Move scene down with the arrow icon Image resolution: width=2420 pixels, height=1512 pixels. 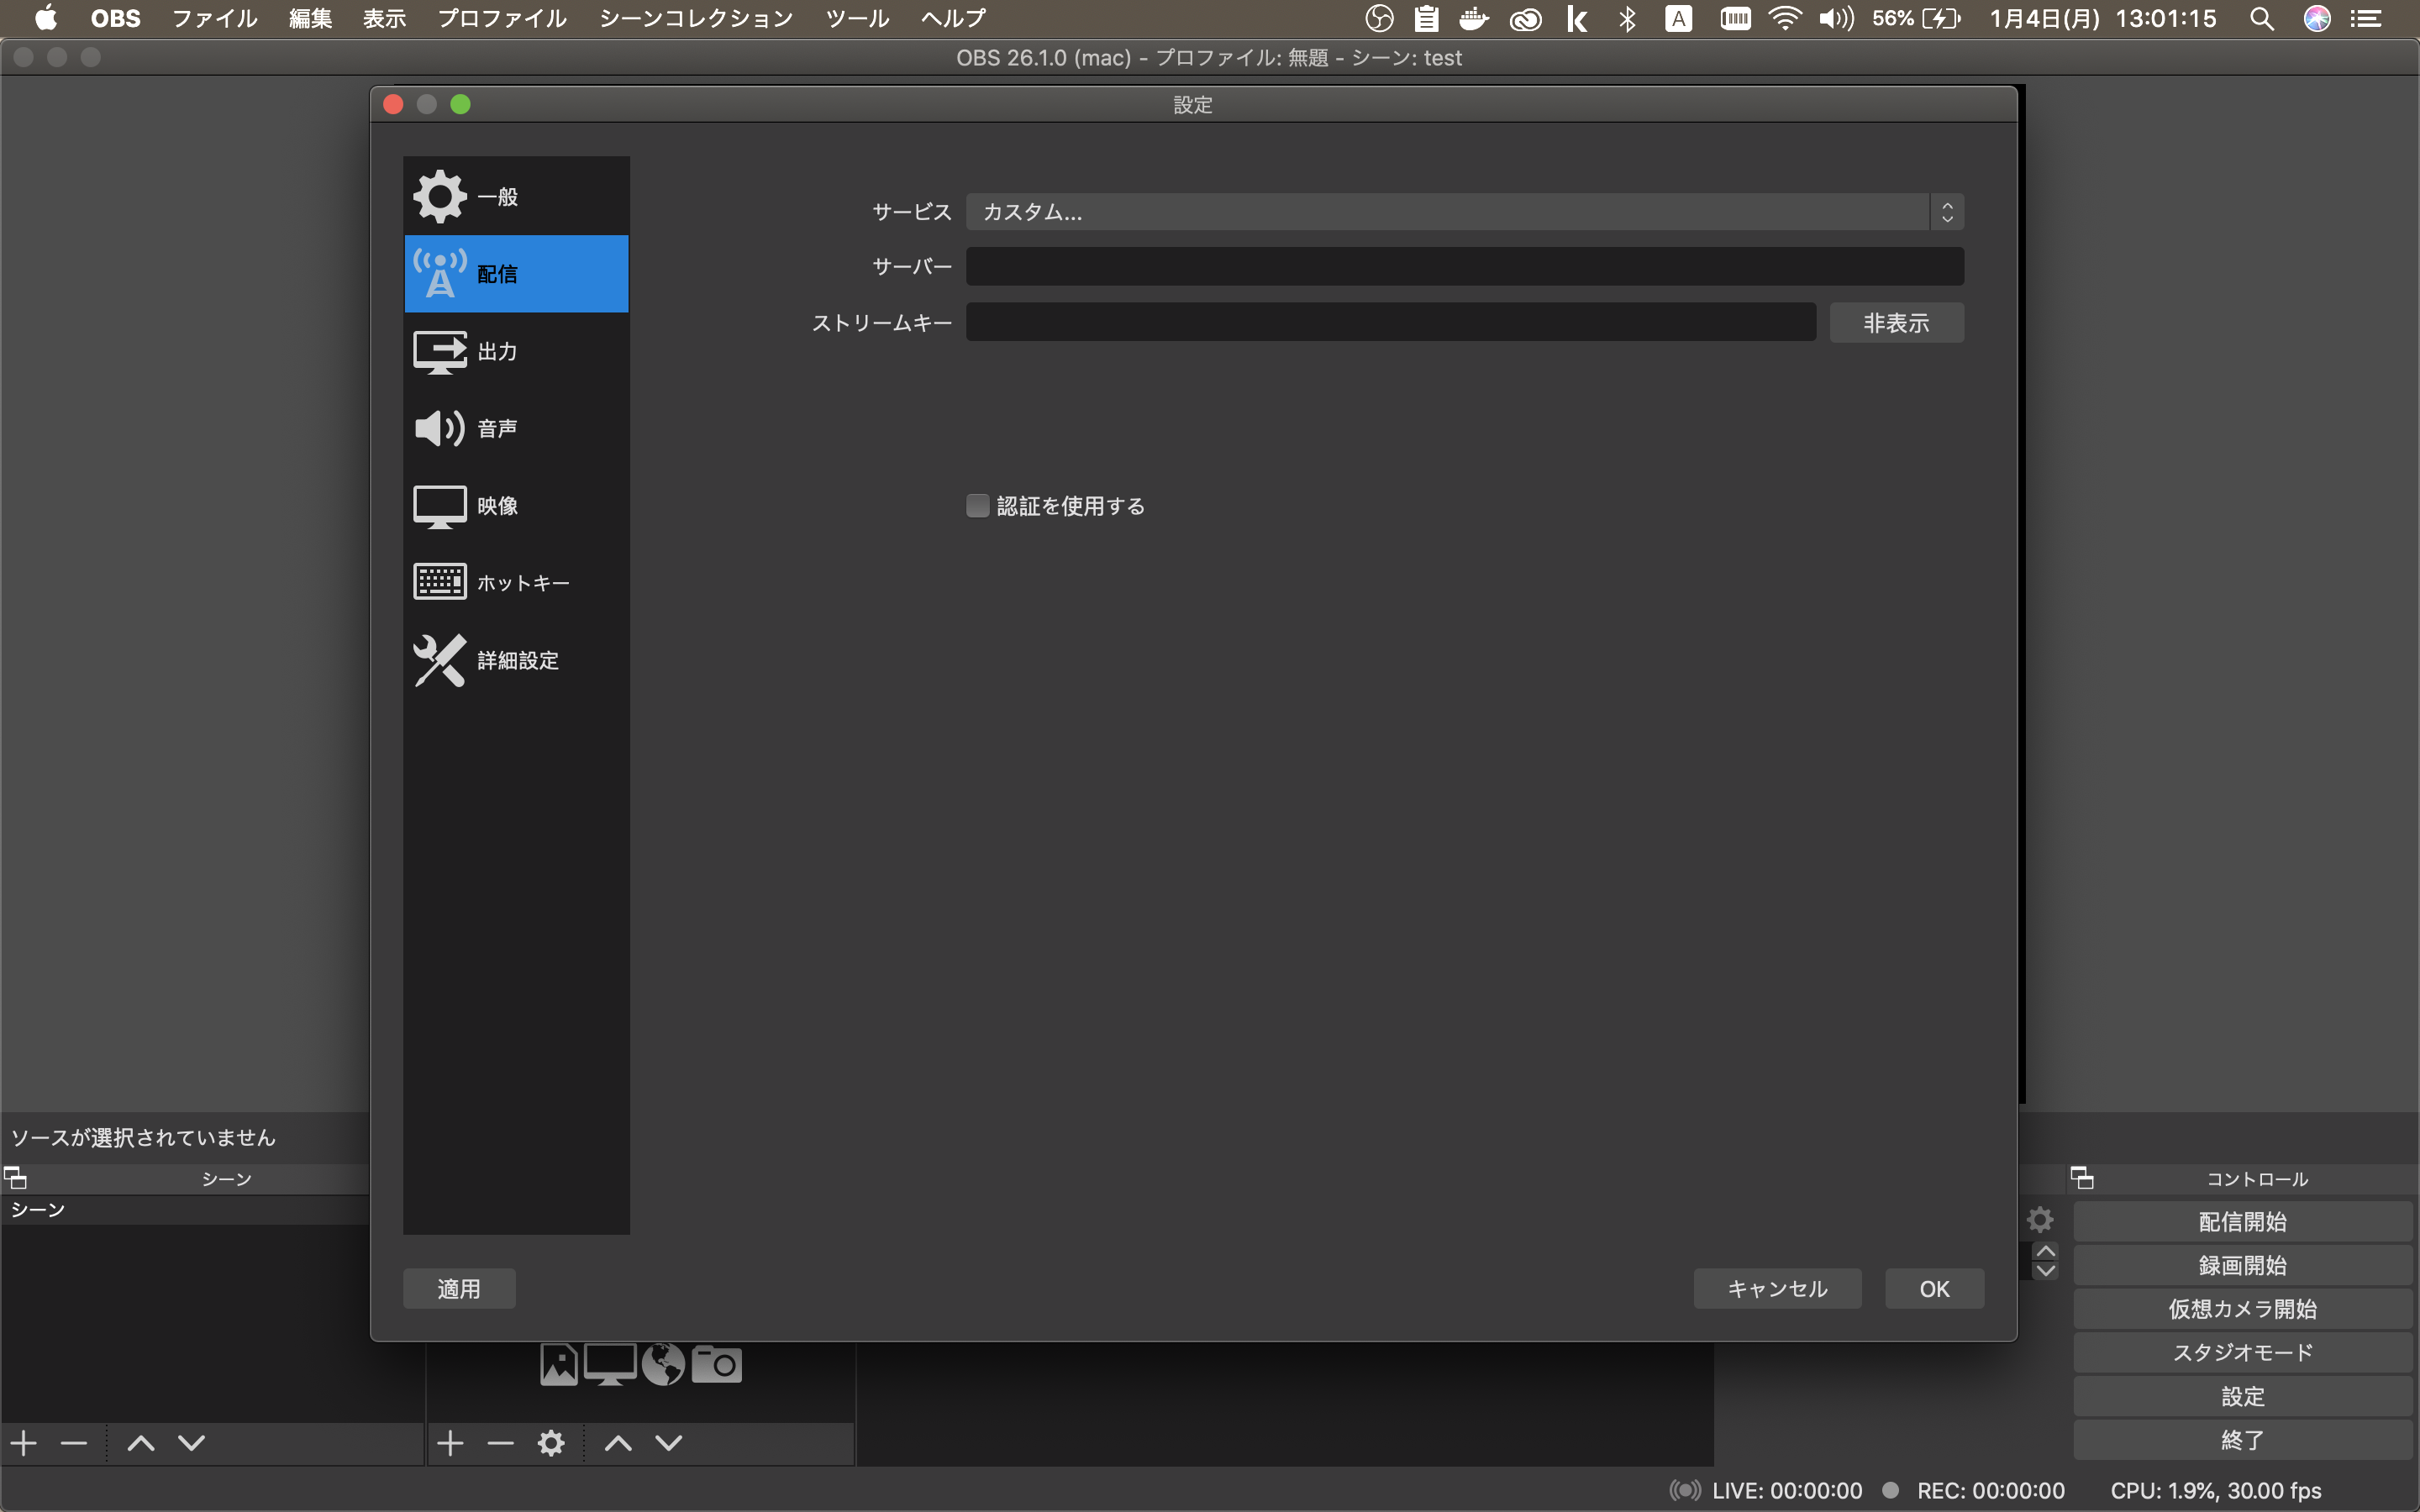click(x=192, y=1443)
